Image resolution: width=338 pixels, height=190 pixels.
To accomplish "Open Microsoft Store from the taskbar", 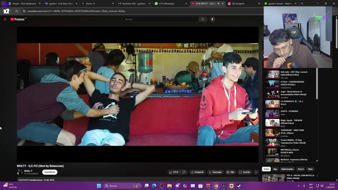I will tap(200, 186).
